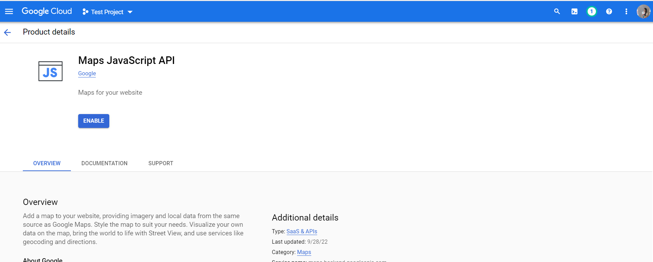
Task: Open the Maps category link
Action: [x=304, y=252]
